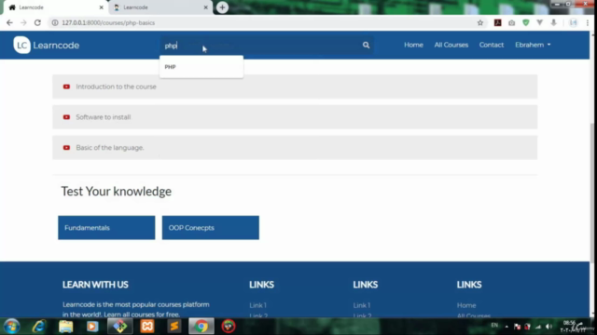Click the search magnifier icon
This screenshot has width=597, height=335.
(x=366, y=46)
